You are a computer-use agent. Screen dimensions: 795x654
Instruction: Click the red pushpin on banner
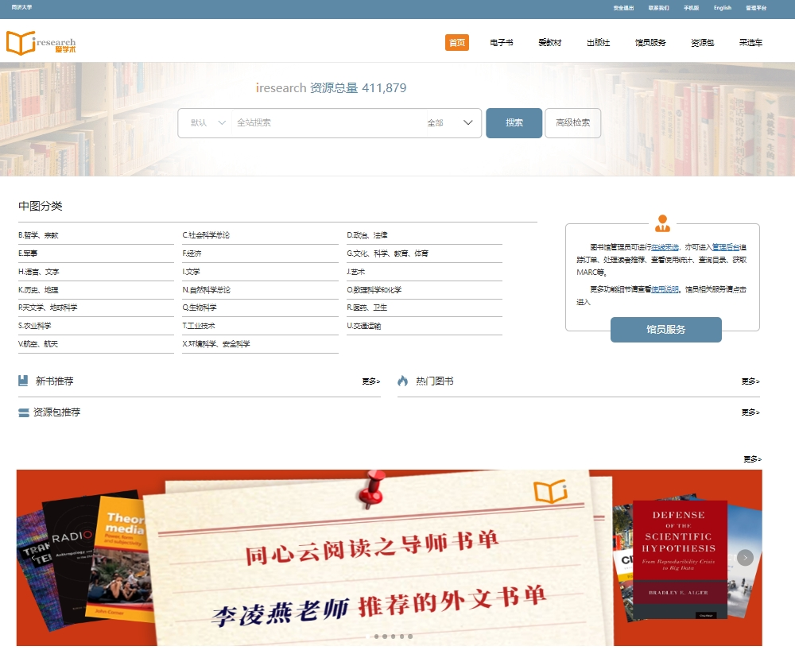pyautogui.click(x=370, y=489)
